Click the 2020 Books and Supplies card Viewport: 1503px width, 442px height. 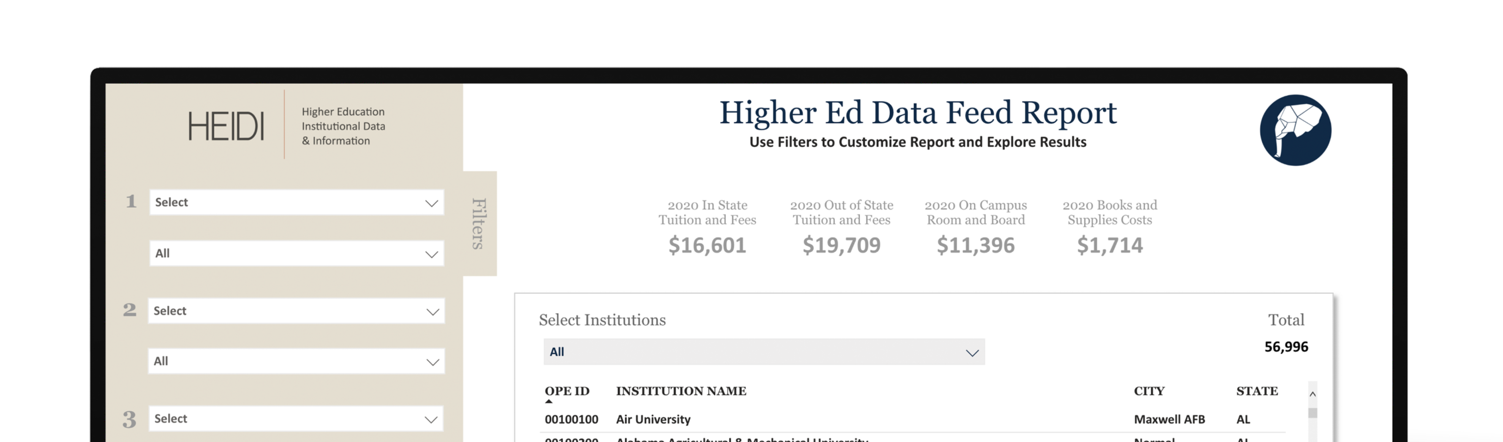tap(1109, 228)
